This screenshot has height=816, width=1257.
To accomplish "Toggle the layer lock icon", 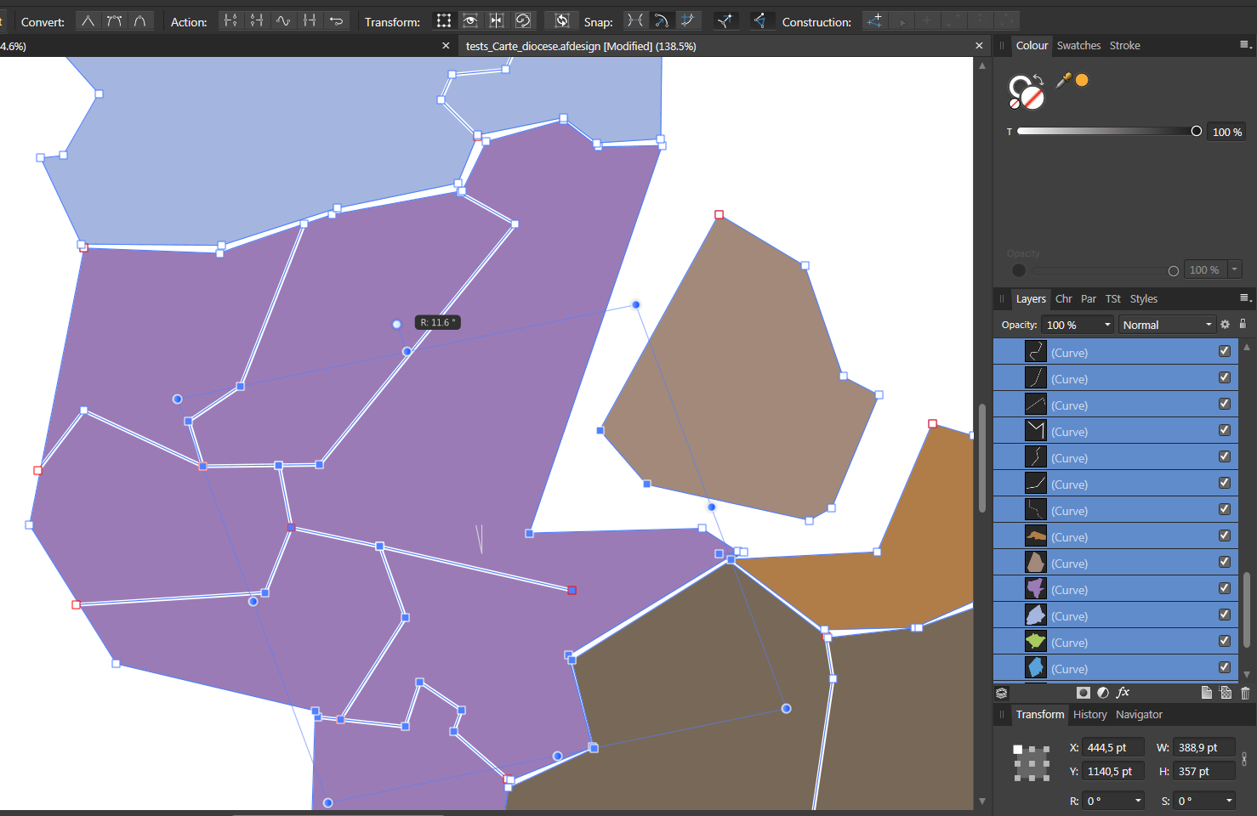I will [1243, 324].
